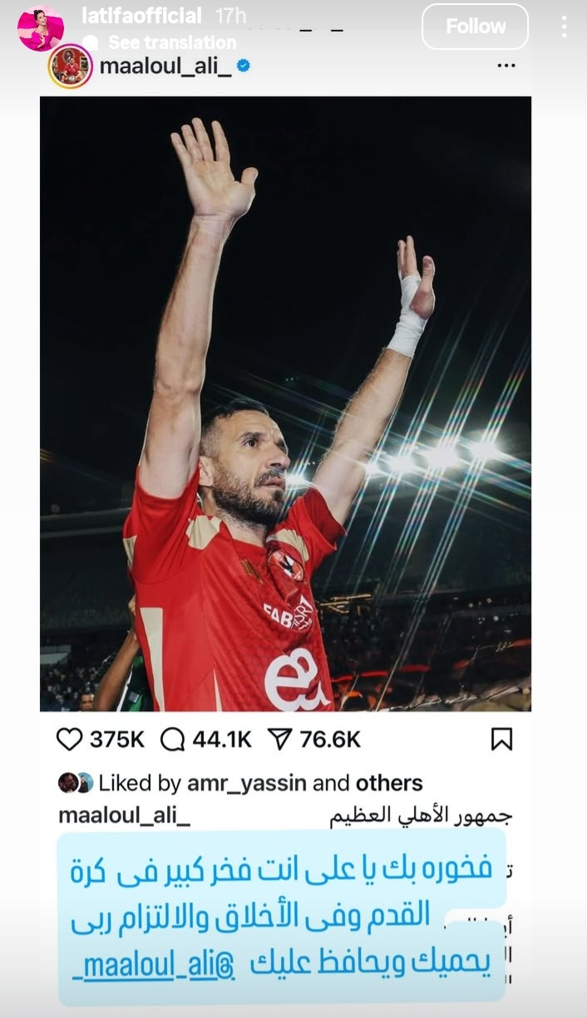Click the blue verified badge

pos(244,66)
